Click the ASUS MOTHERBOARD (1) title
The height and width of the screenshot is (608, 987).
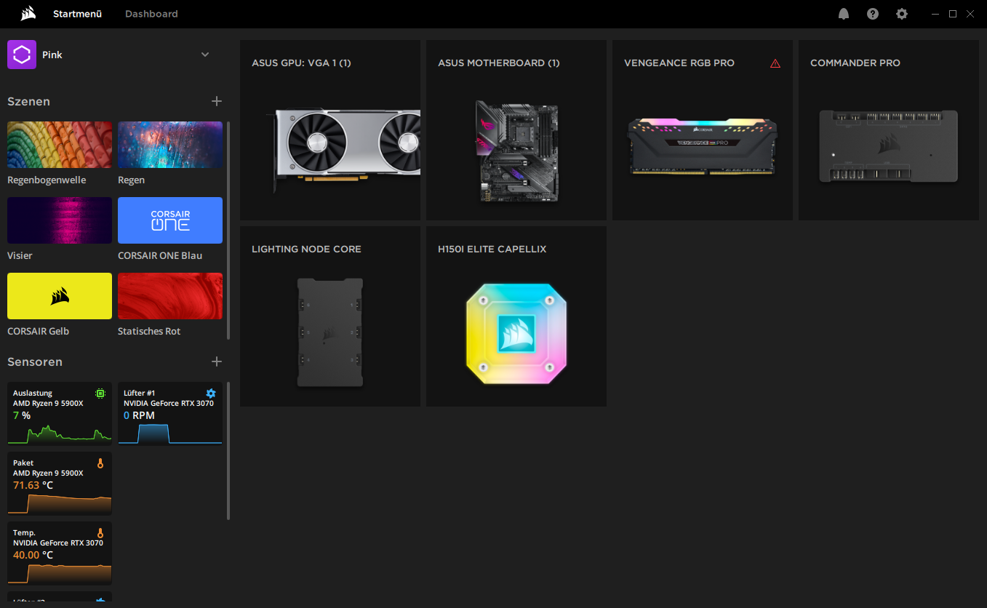(499, 63)
